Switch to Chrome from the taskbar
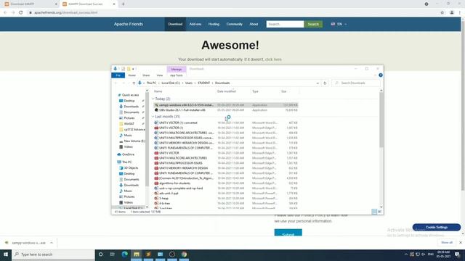 184,254
